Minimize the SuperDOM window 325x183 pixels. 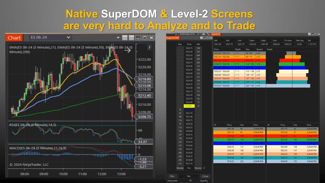tap(205, 38)
